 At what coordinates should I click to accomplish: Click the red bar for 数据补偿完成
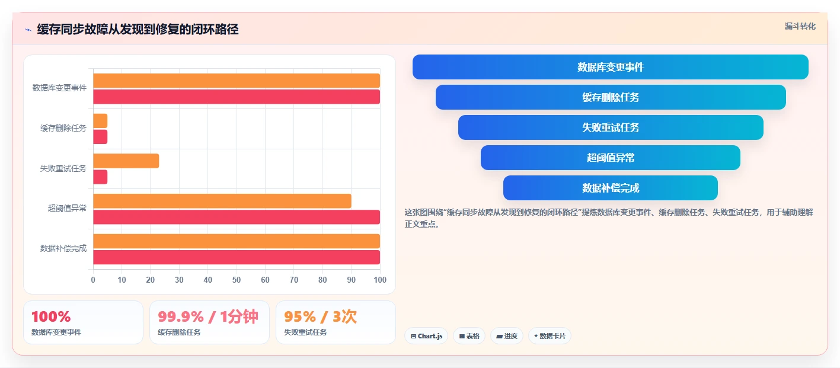[237, 257]
